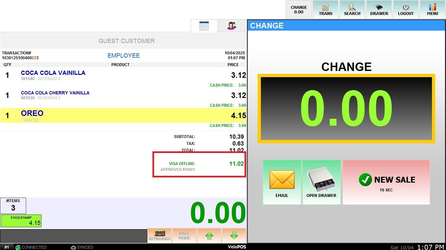Click the green FOODSTAMP 4.15 box

point(21,221)
